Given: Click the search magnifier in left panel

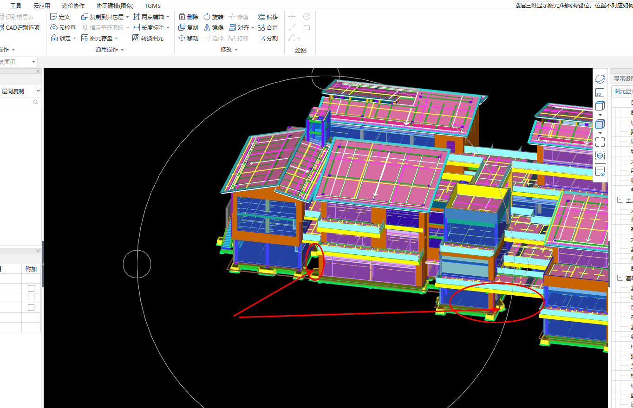Looking at the screenshot, I should [x=35, y=102].
